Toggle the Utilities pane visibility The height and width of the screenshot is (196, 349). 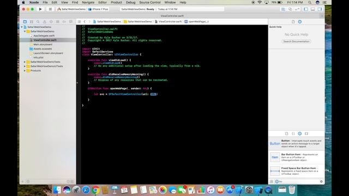(320, 9)
